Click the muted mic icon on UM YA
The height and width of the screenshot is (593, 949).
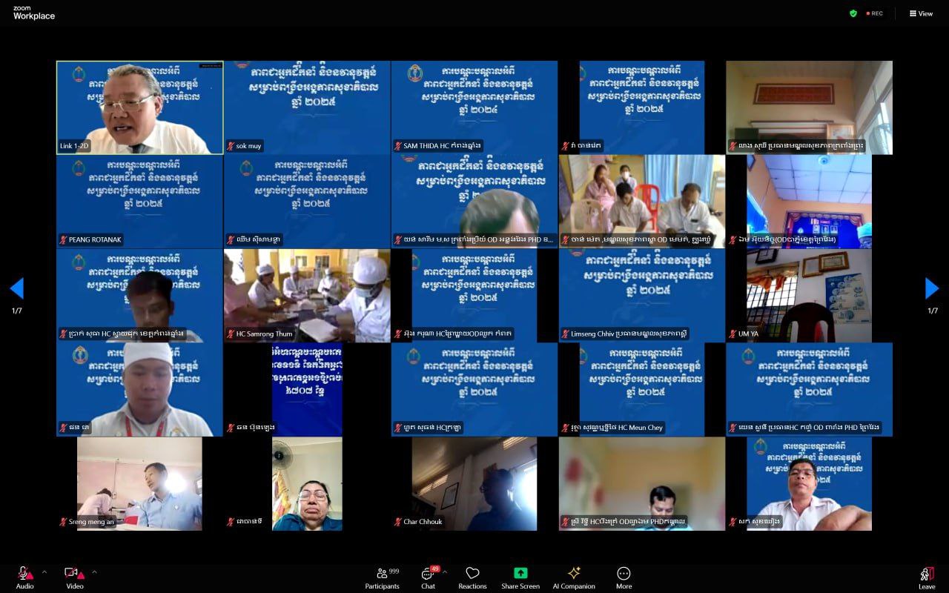tap(733, 334)
